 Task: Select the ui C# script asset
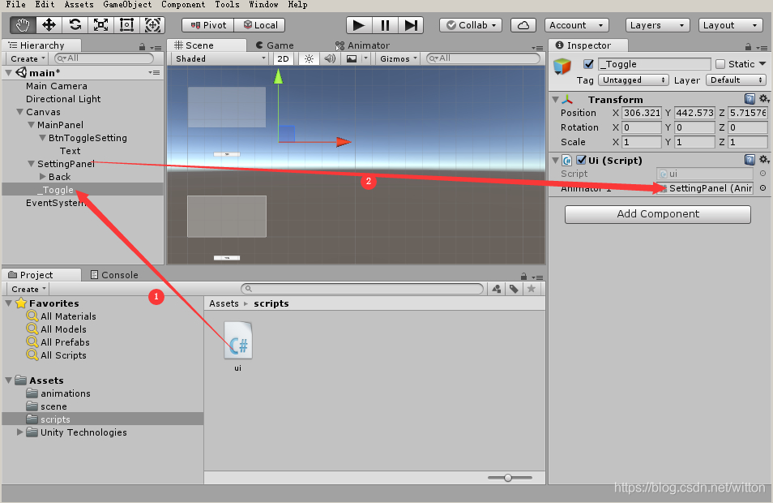point(238,346)
